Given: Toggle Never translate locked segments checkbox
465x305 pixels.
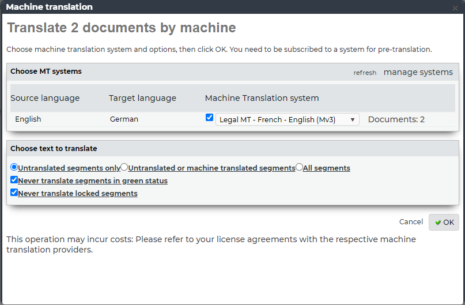Looking at the screenshot, I should pos(14,193).
